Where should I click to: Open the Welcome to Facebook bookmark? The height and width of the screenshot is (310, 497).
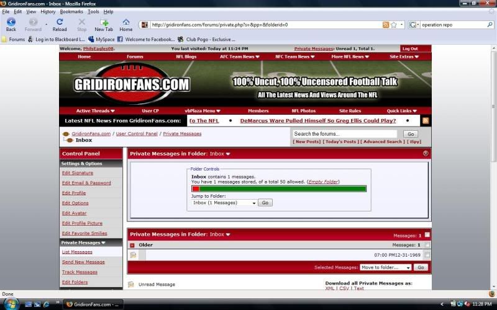pos(146,39)
